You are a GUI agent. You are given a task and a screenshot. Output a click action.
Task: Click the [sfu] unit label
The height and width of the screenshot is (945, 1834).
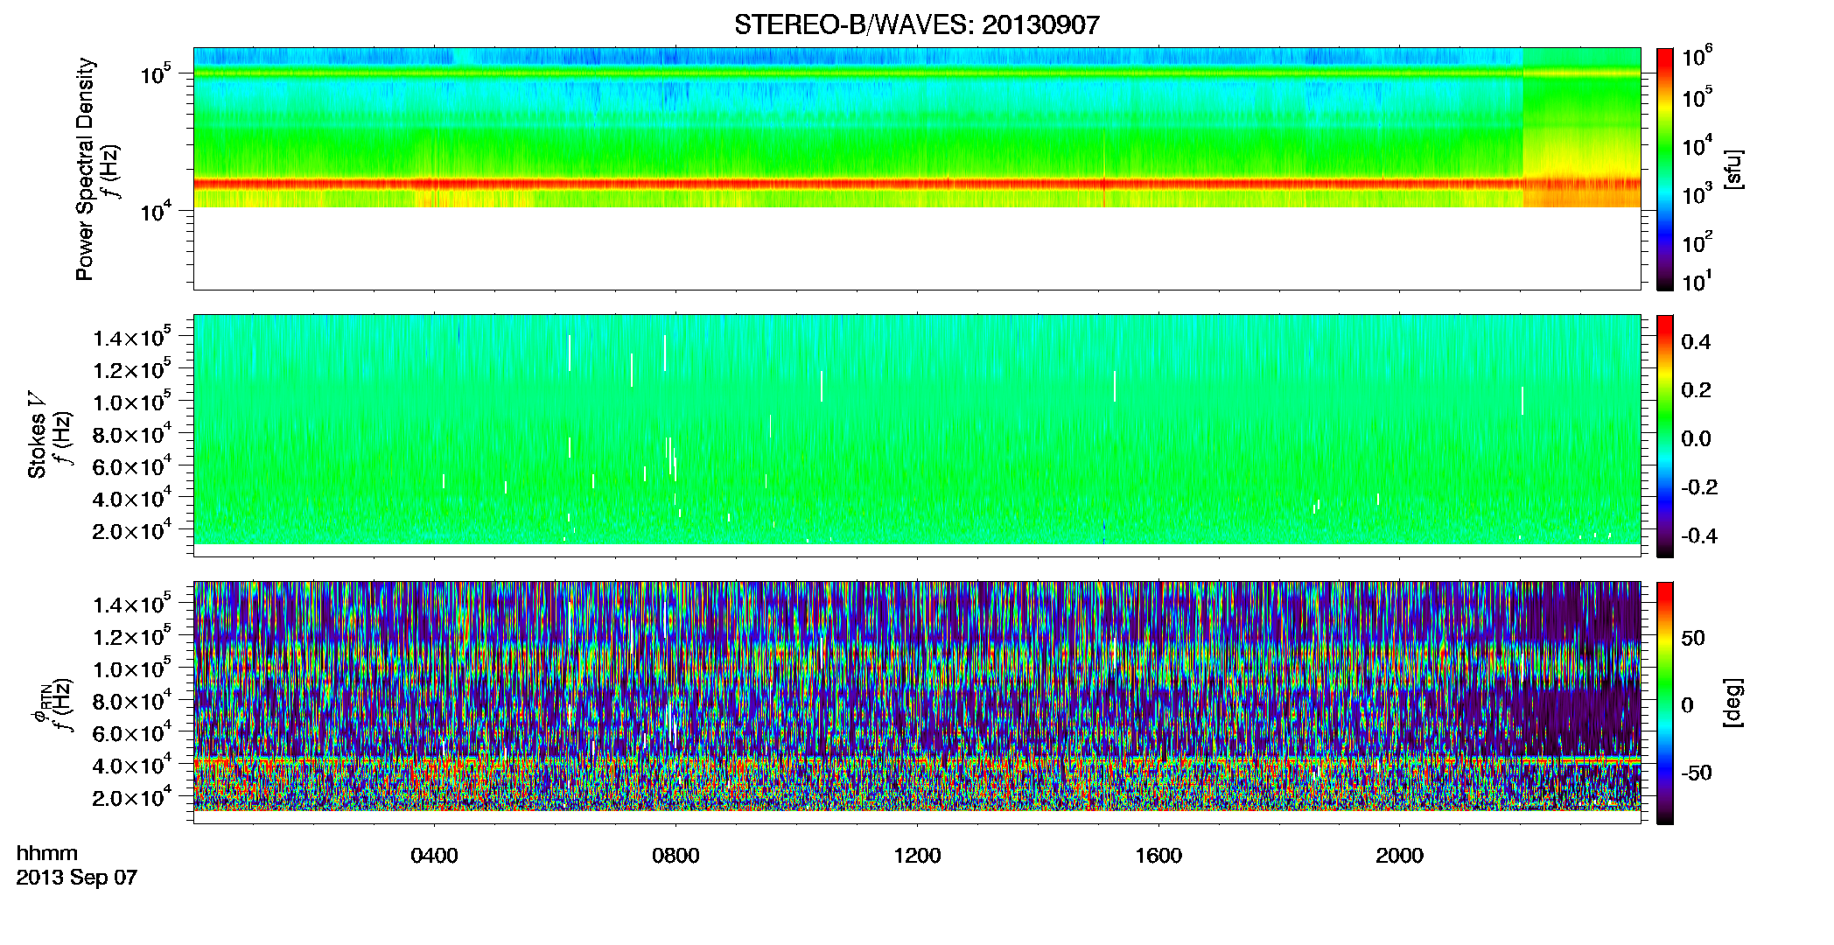click(x=1732, y=169)
